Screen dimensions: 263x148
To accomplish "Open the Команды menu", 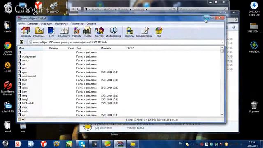I will tap(32, 24).
